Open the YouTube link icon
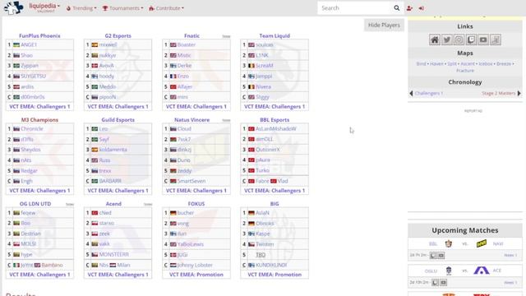This screenshot has height=296, width=526. (x=483, y=39)
